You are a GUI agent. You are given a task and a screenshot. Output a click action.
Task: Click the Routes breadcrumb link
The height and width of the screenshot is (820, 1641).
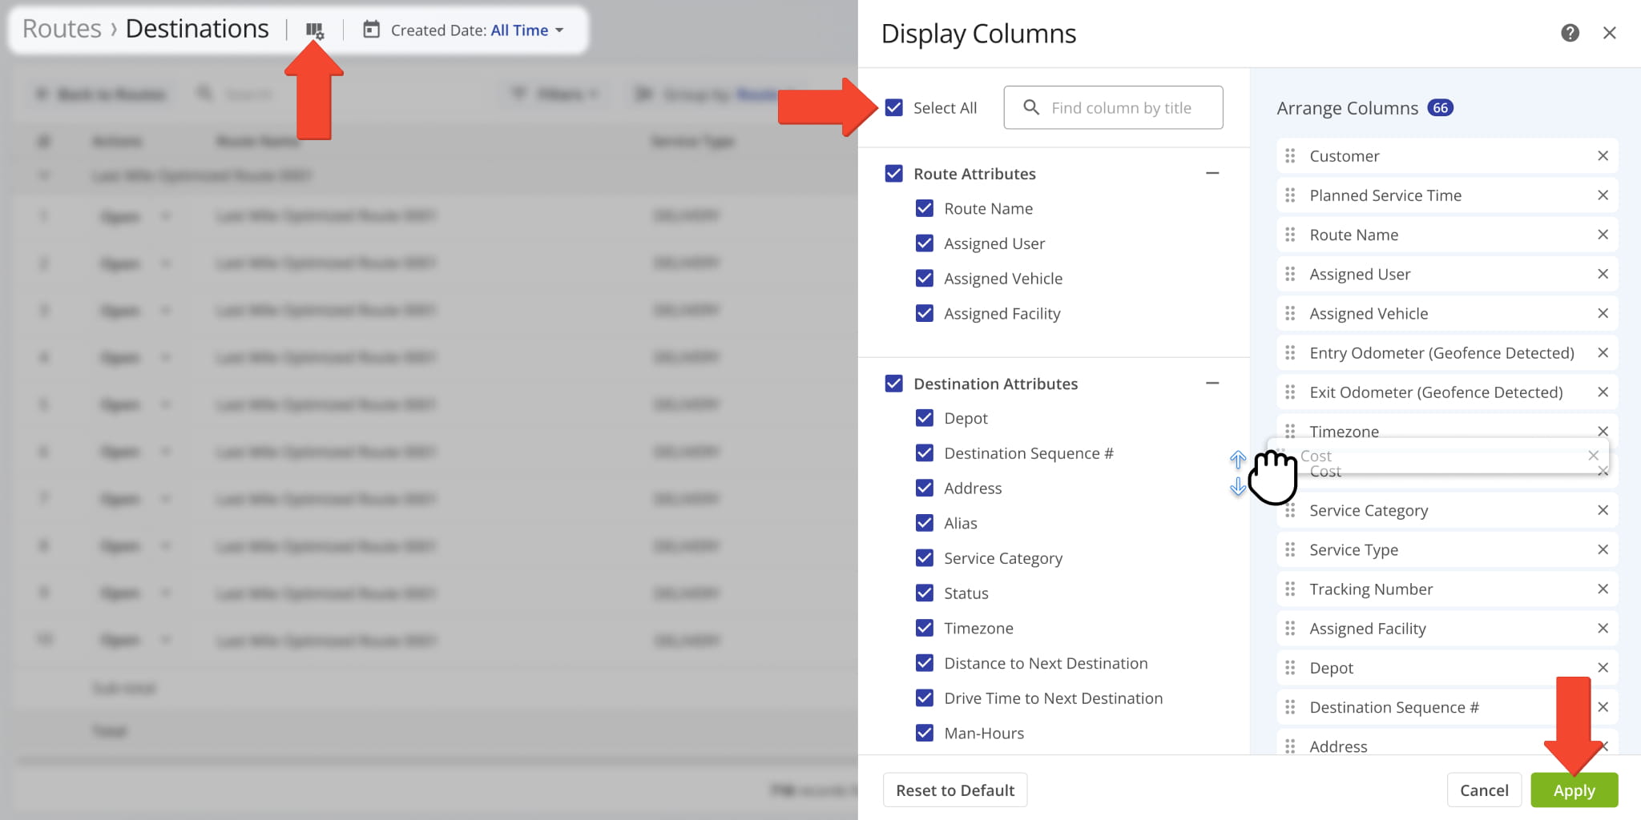tap(60, 28)
